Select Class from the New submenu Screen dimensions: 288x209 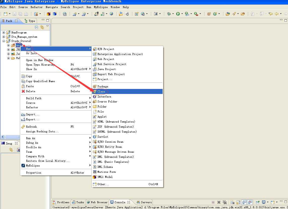pyautogui.click(x=127, y=91)
